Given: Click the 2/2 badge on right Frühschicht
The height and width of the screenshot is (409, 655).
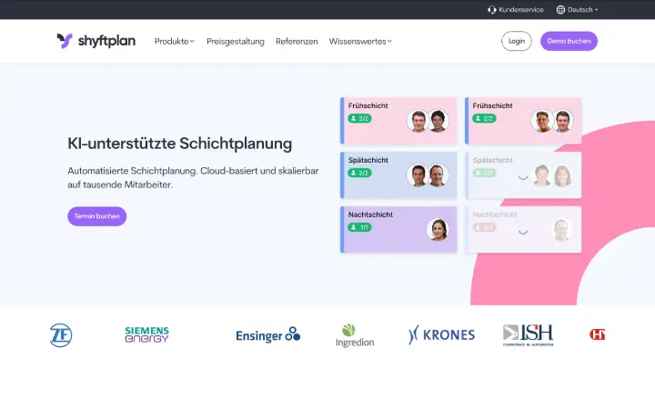Looking at the screenshot, I should (x=484, y=118).
